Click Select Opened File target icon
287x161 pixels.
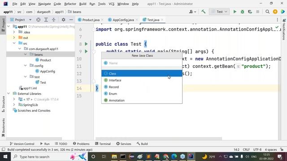pyautogui.click(x=38, y=20)
